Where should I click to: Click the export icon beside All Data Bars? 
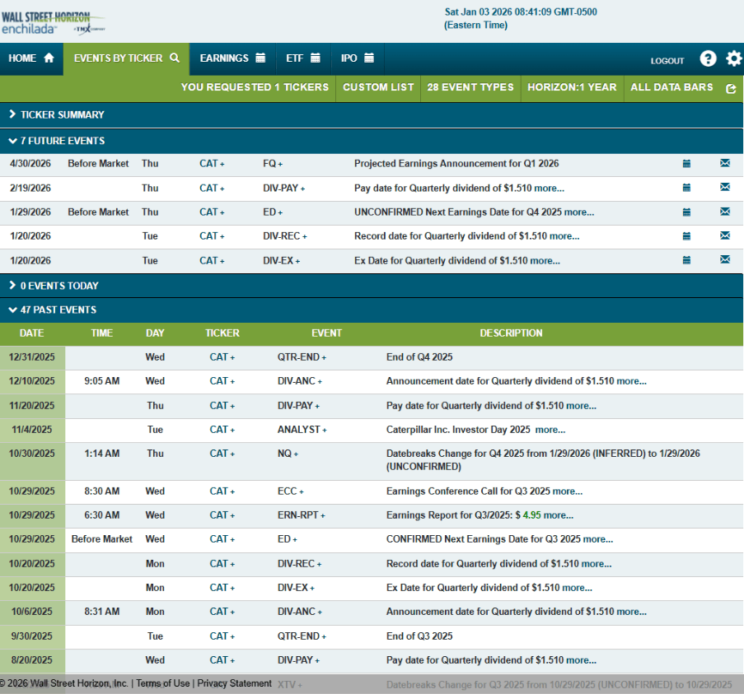click(x=730, y=88)
